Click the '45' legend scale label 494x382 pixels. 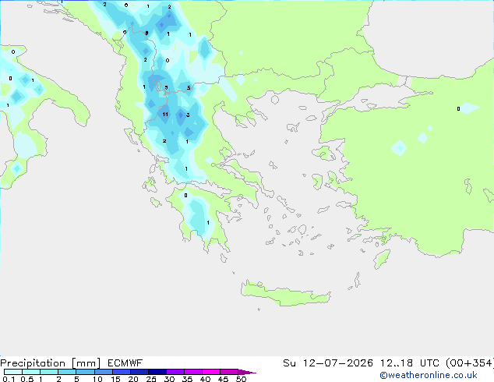tap(223, 379)
